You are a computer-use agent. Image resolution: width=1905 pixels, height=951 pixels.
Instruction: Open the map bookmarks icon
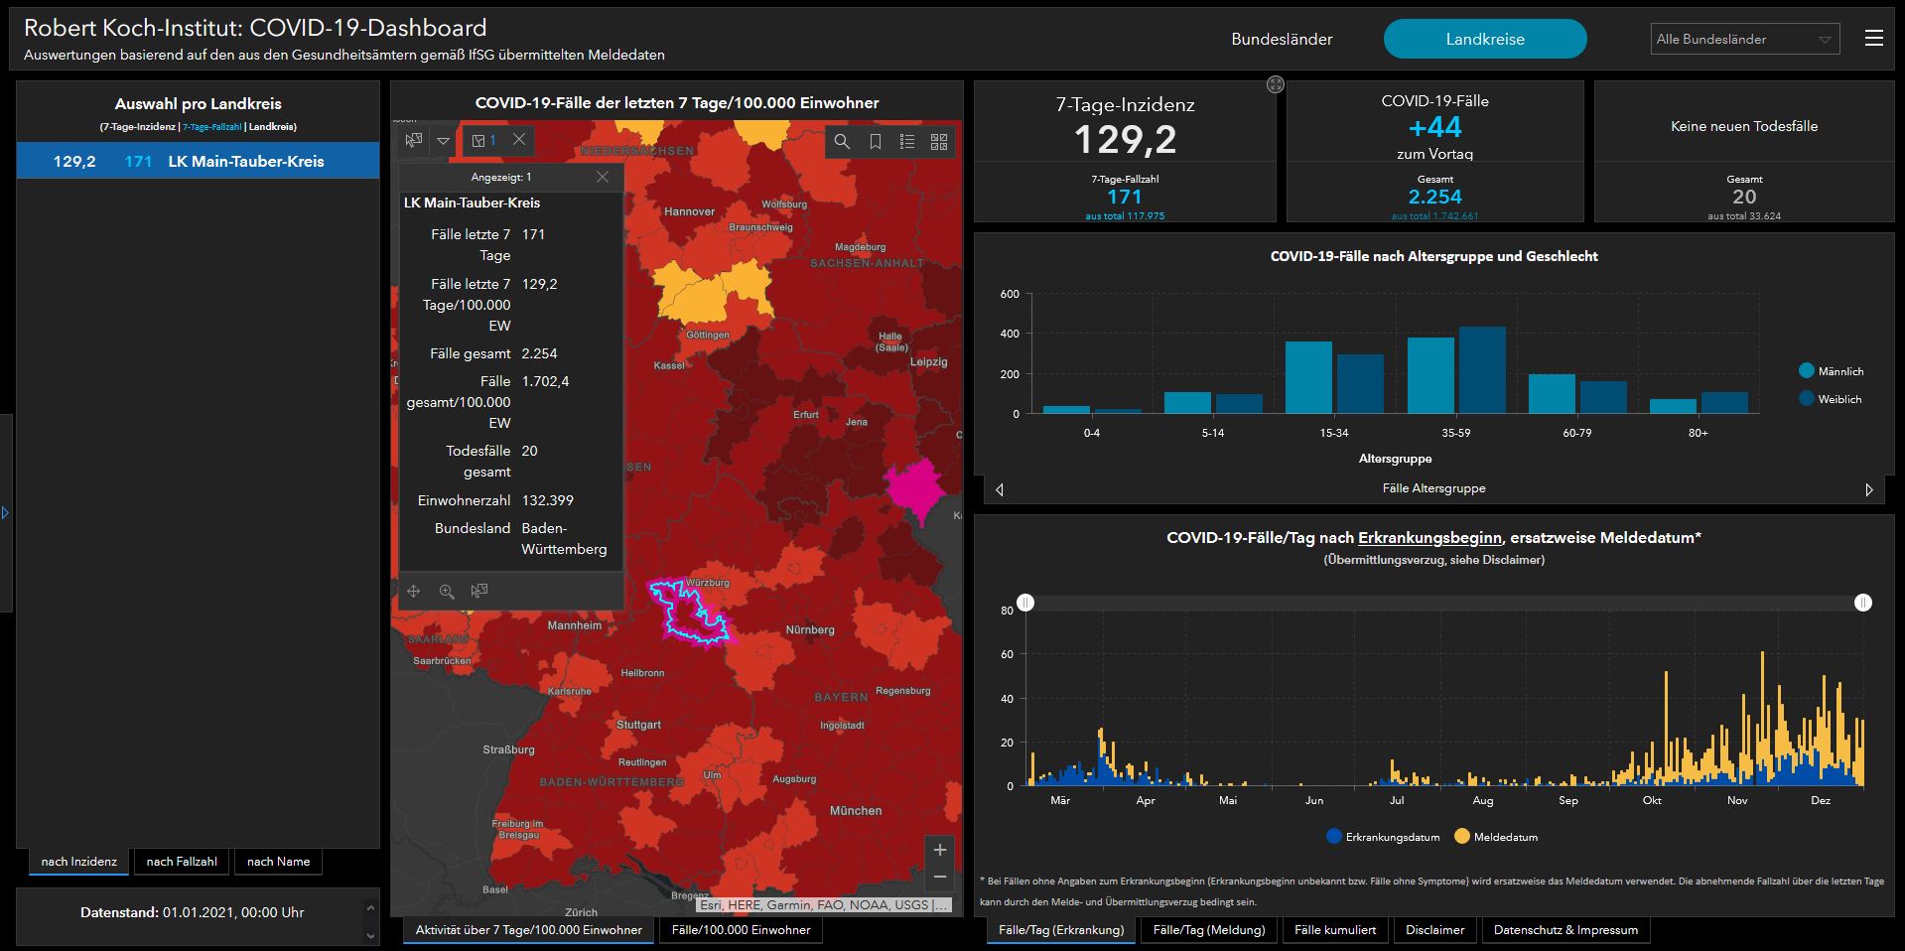click(875, 142)
